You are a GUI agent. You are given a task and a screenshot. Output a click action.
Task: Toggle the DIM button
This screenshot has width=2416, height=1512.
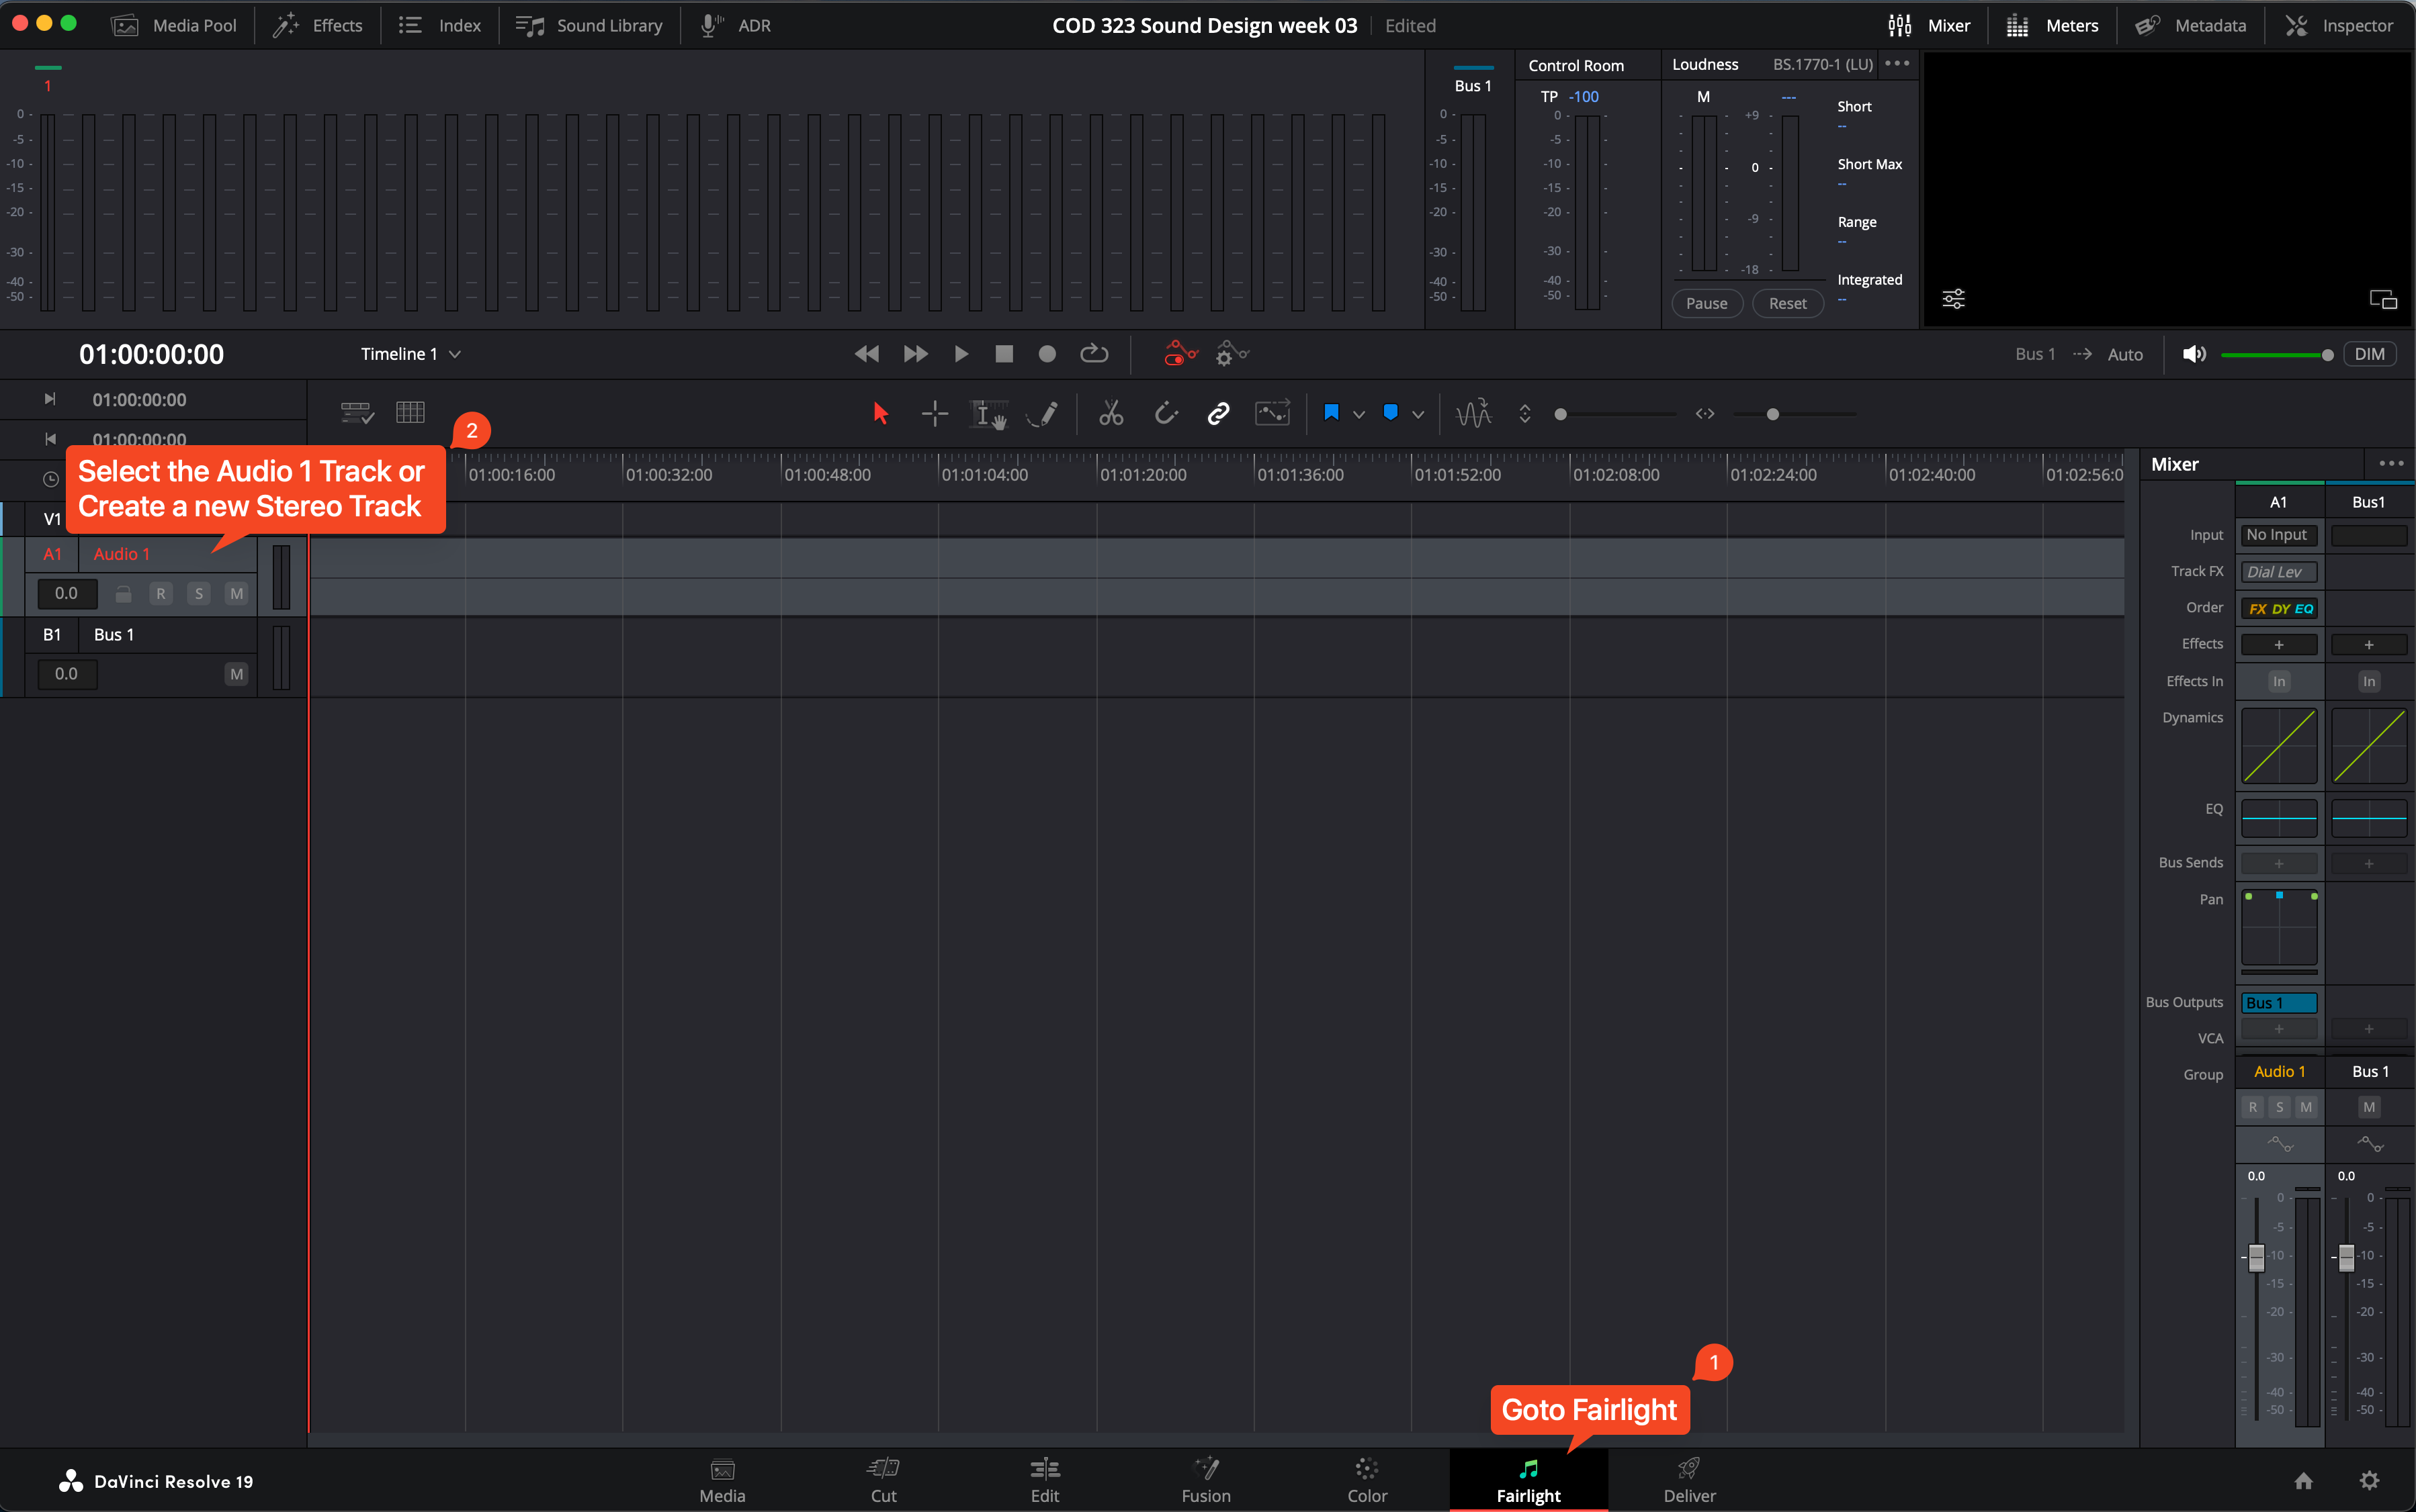pos(2369,354)
